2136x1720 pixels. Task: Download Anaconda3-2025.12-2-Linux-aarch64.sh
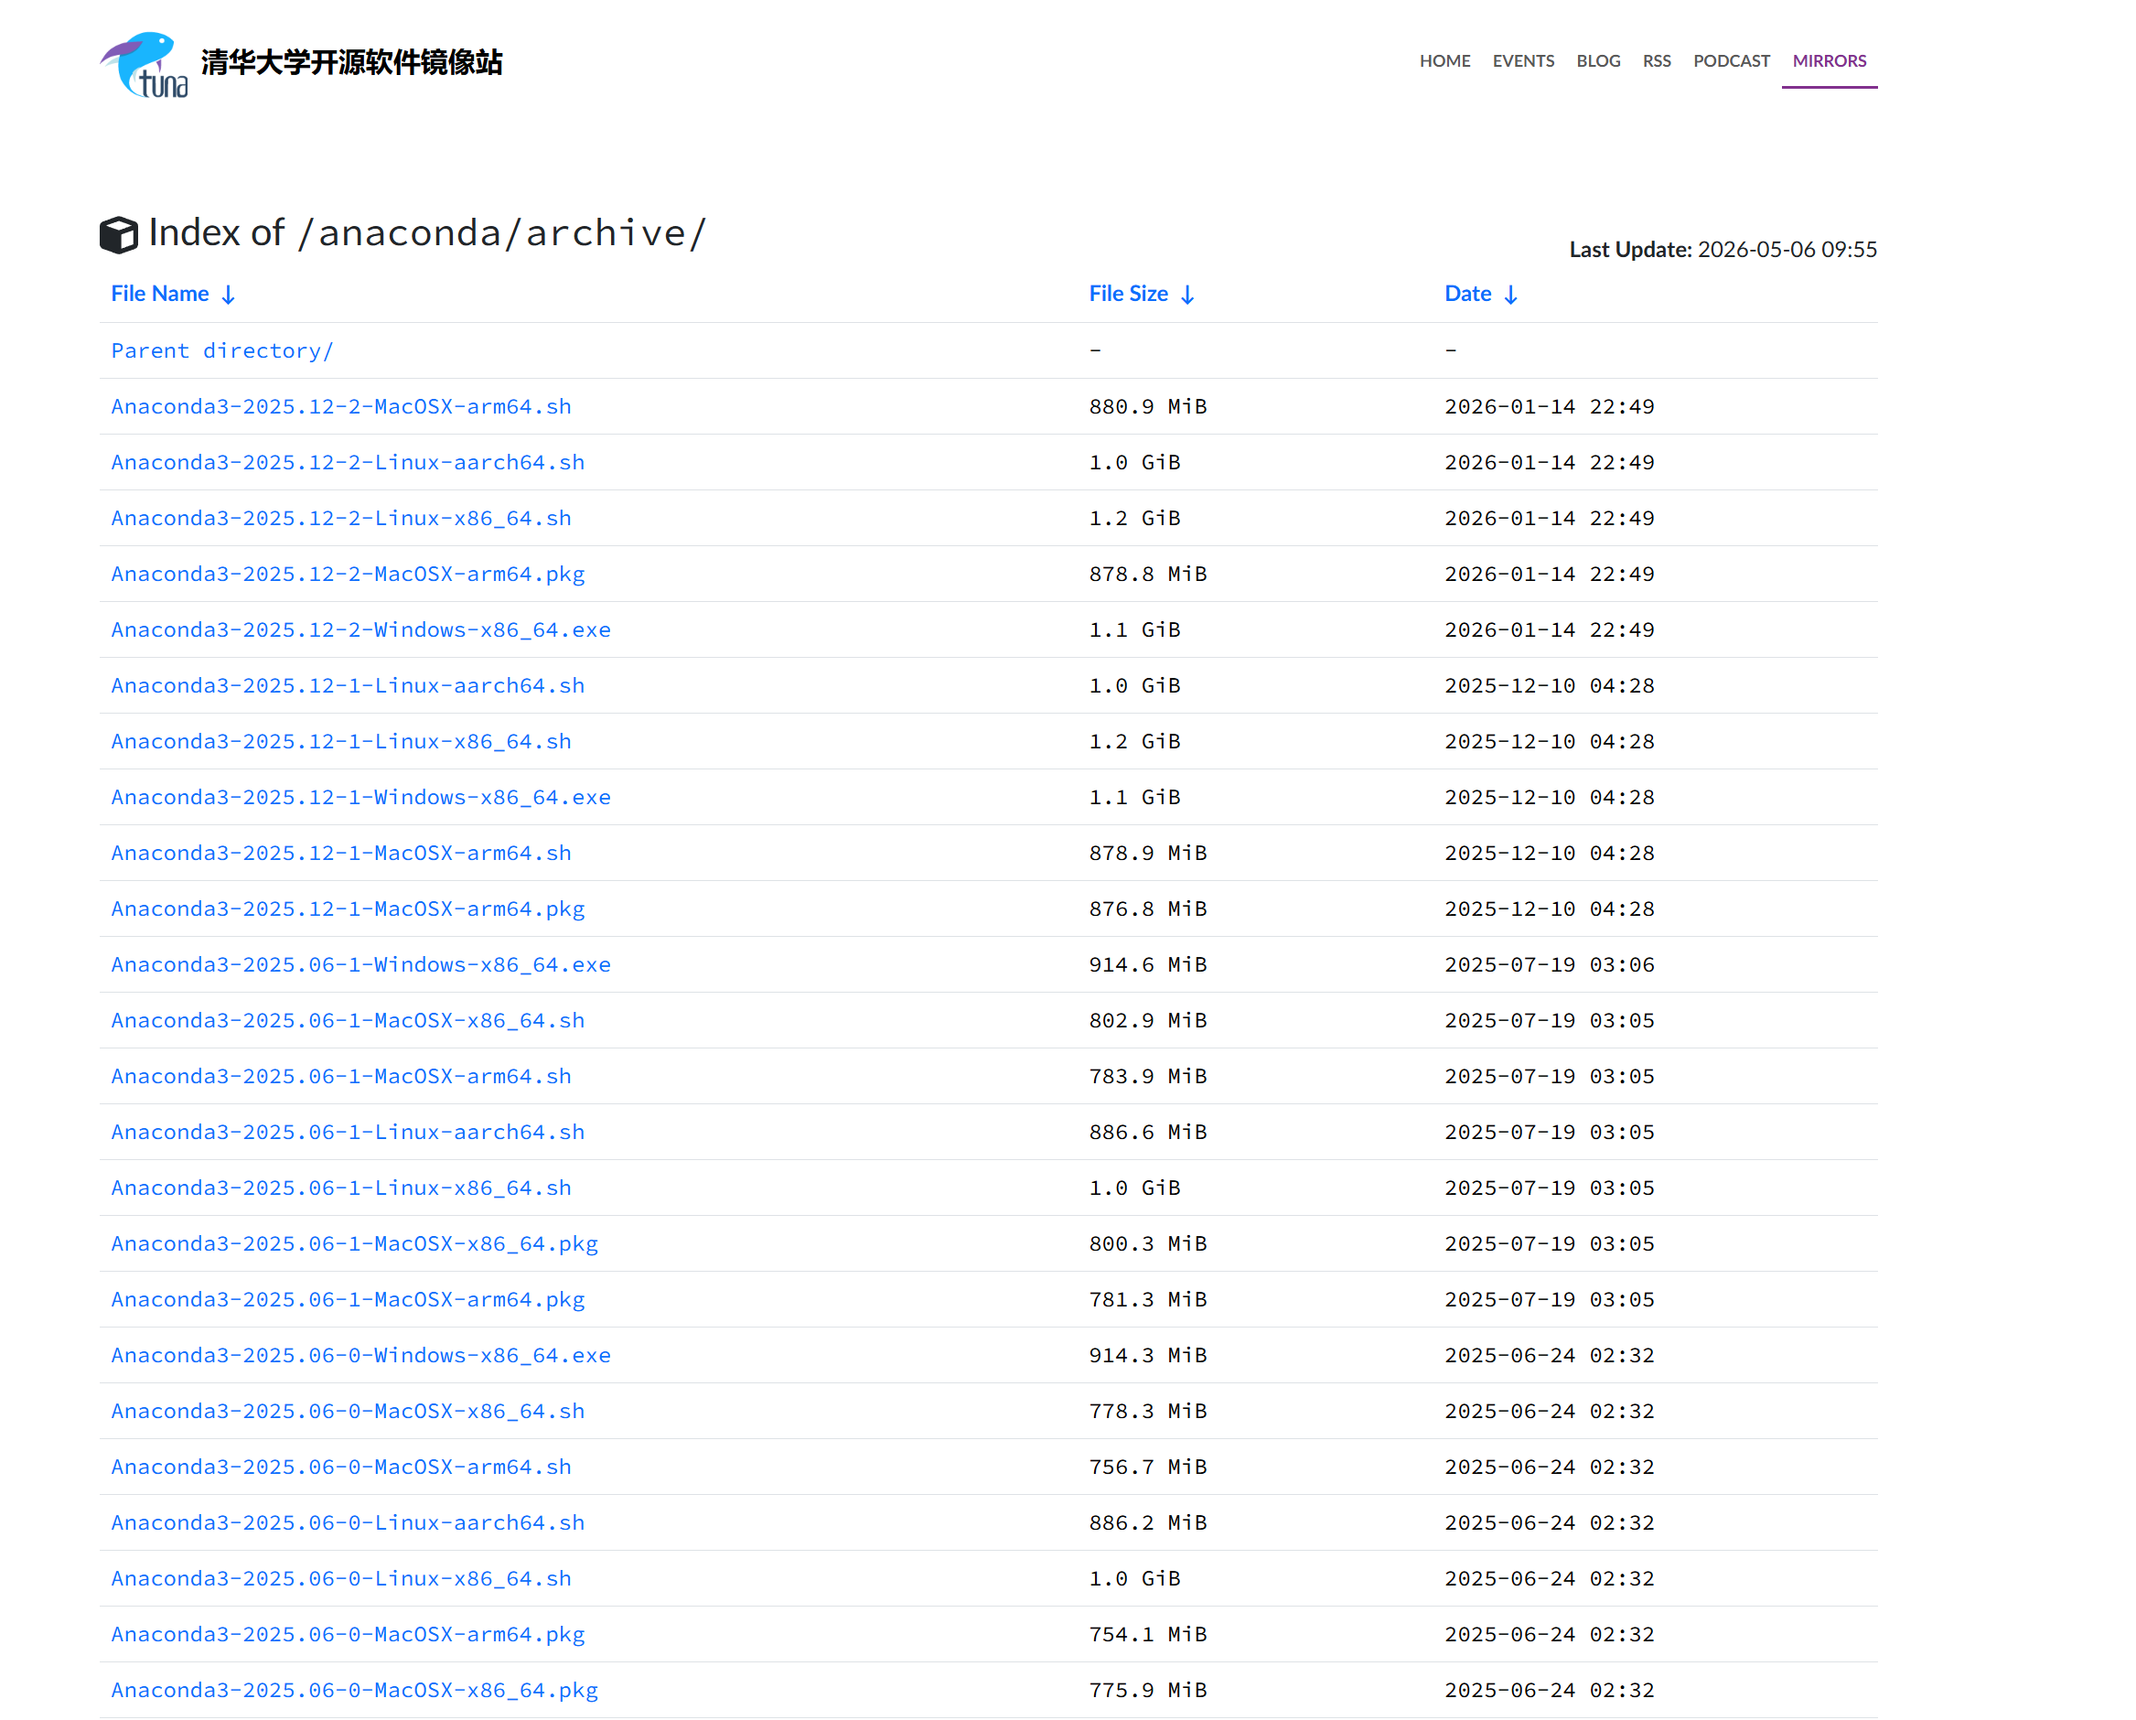[x=348, y=463]
